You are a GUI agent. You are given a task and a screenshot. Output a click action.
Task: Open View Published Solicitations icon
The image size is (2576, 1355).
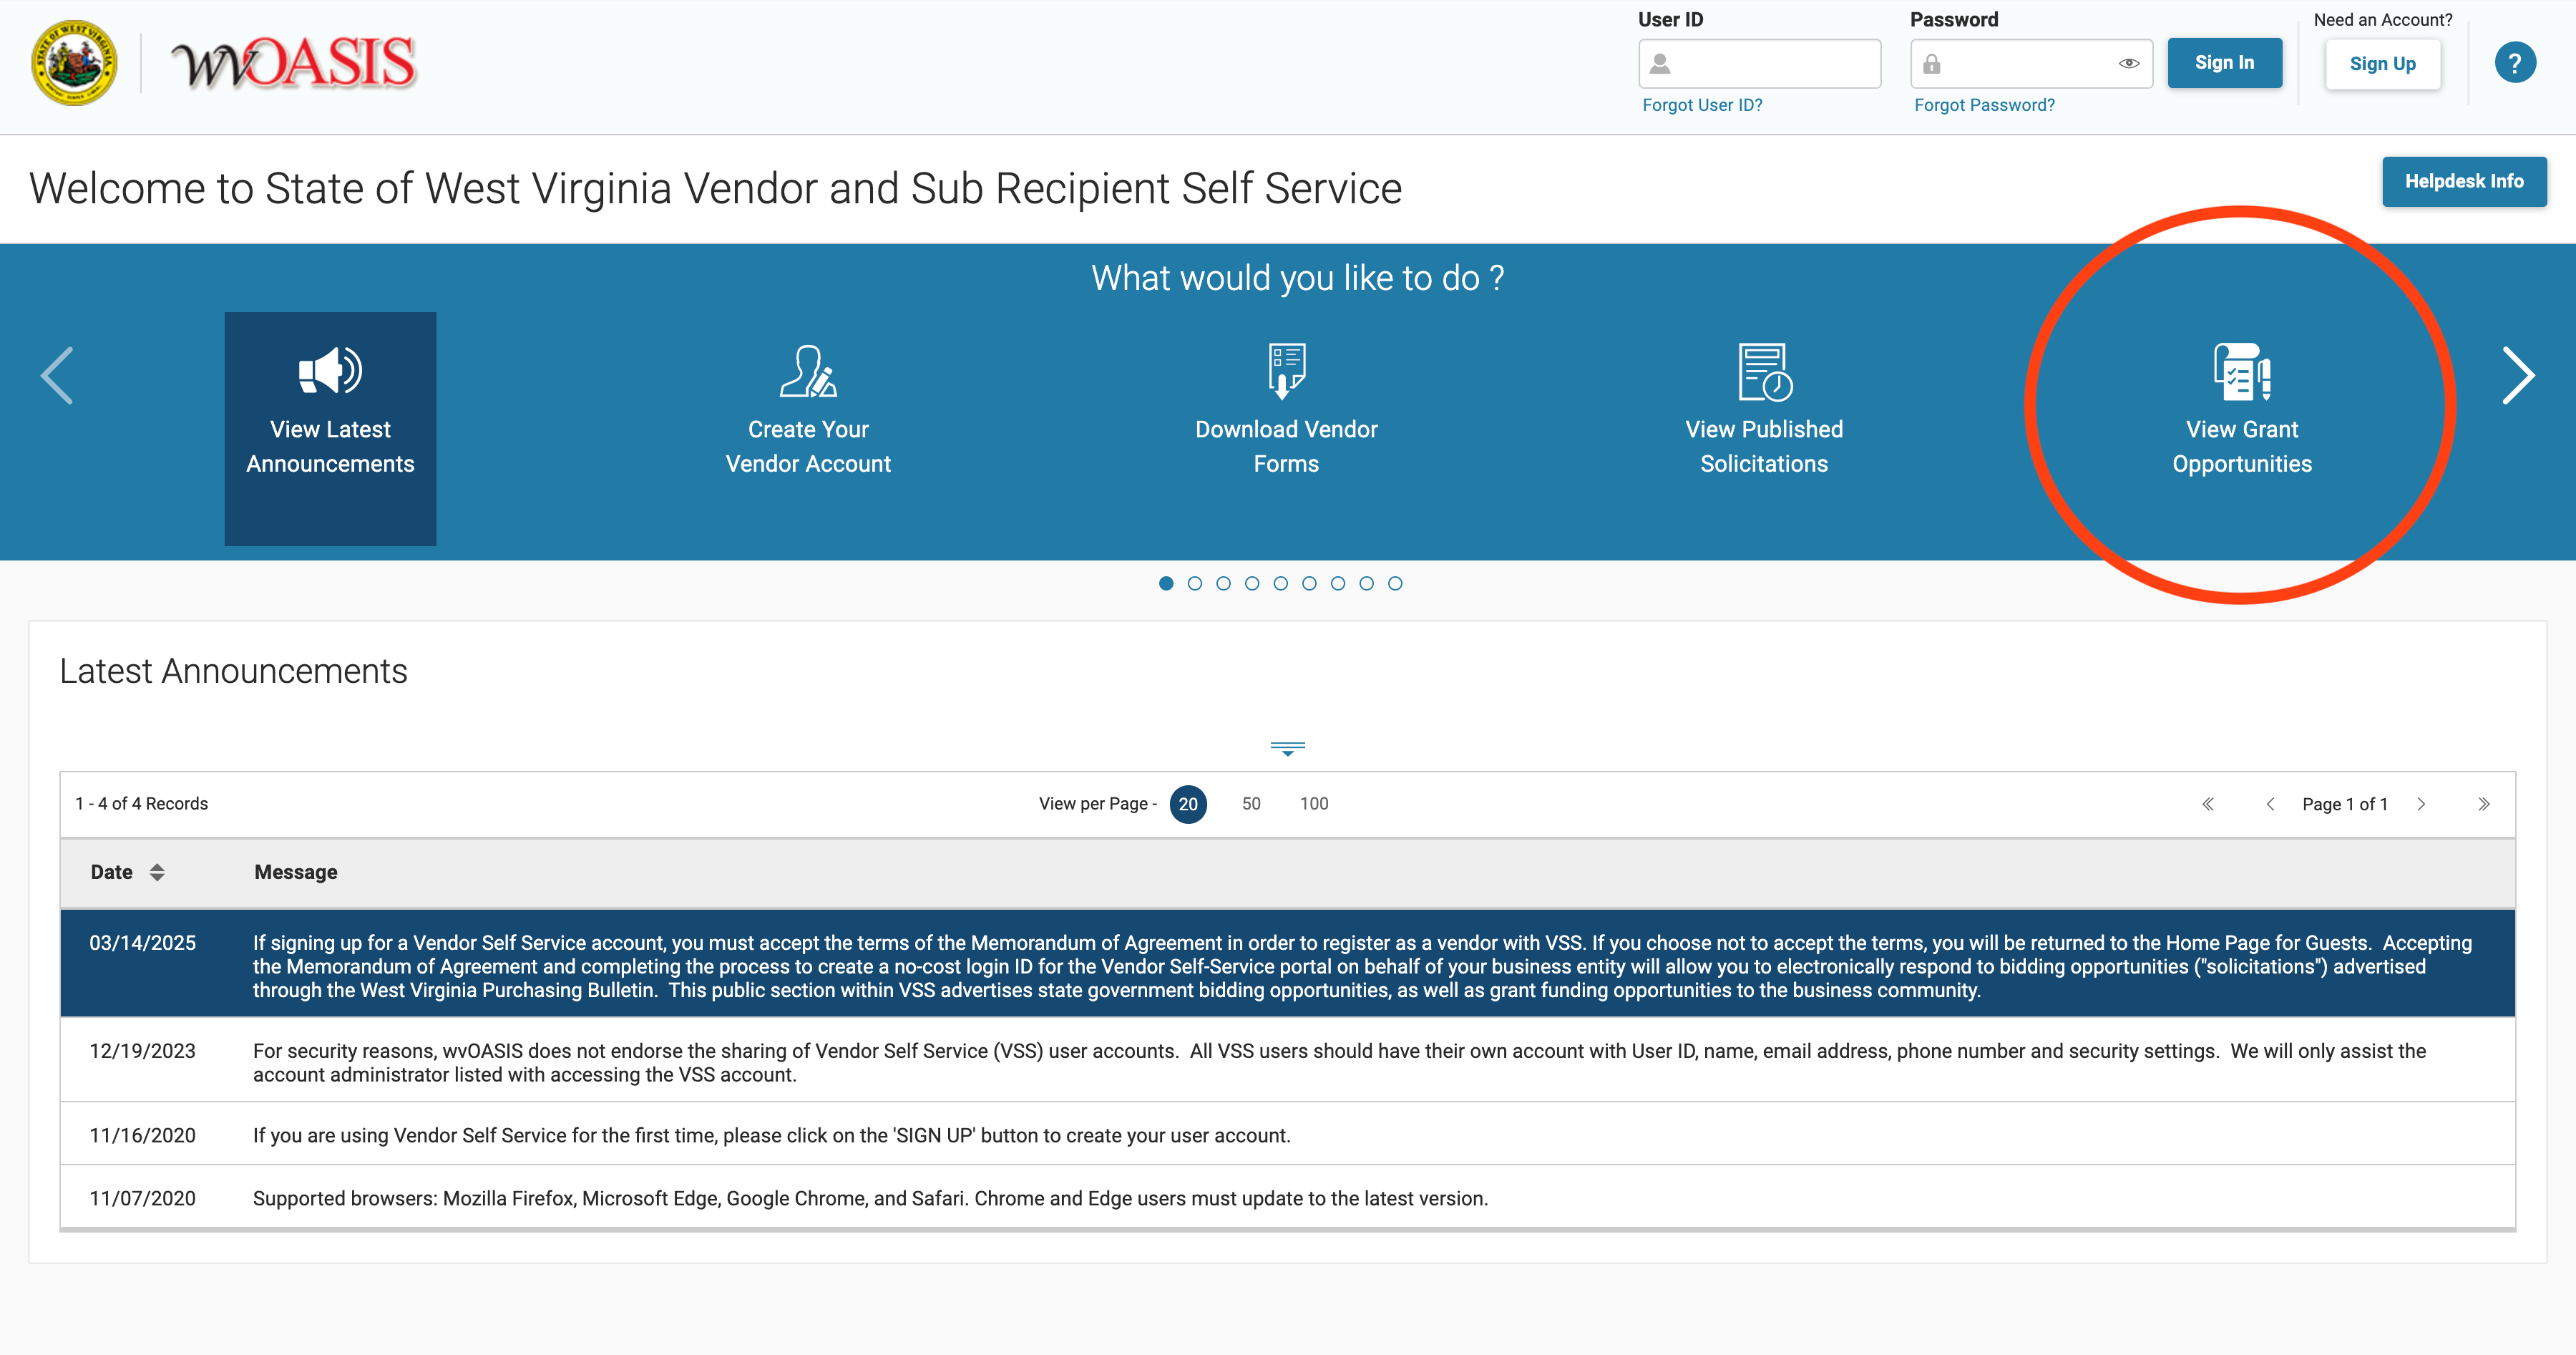[1764, 371]
